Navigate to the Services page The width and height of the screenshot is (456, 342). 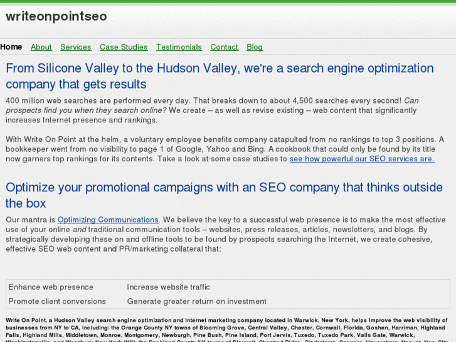pyautogui.click(x=76, y=47)
